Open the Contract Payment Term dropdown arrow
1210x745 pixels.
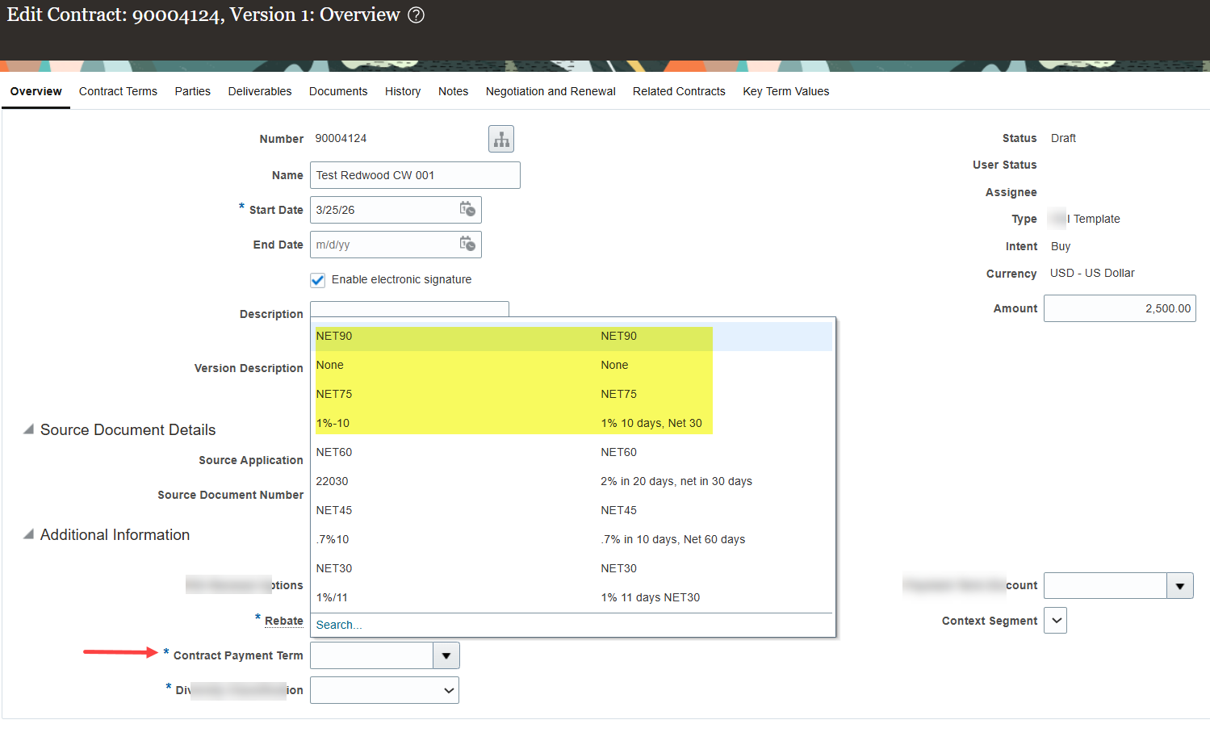446,655
